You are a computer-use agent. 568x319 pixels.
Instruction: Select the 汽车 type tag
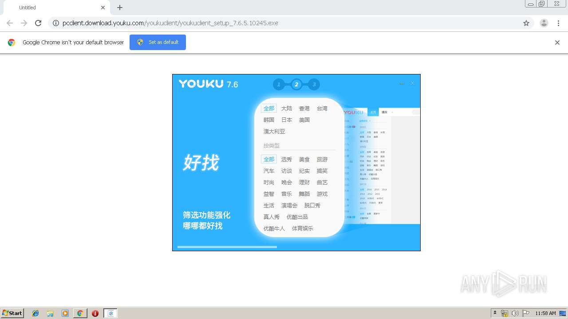(x=269, y=171)
